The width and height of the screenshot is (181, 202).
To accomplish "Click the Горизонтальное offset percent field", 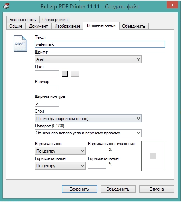I will [x=97, y=165].
